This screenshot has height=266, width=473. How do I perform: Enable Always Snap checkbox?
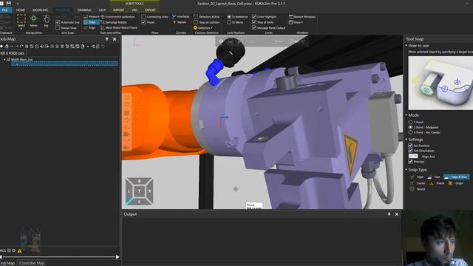58,28
